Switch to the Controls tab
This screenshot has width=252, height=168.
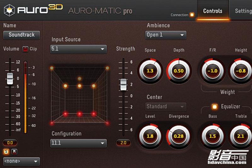pyautogui.click(x=213, y=11)
